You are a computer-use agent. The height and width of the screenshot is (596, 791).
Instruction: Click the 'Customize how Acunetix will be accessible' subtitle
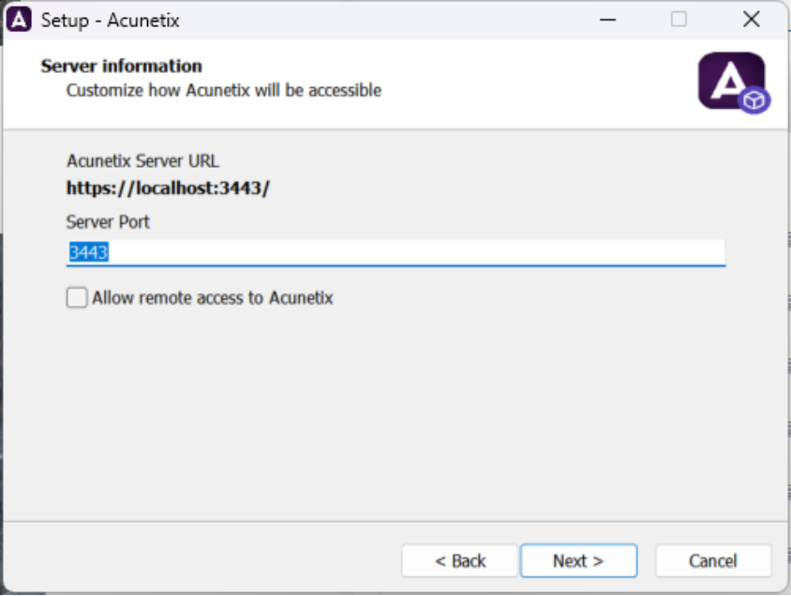coord(224,90)
